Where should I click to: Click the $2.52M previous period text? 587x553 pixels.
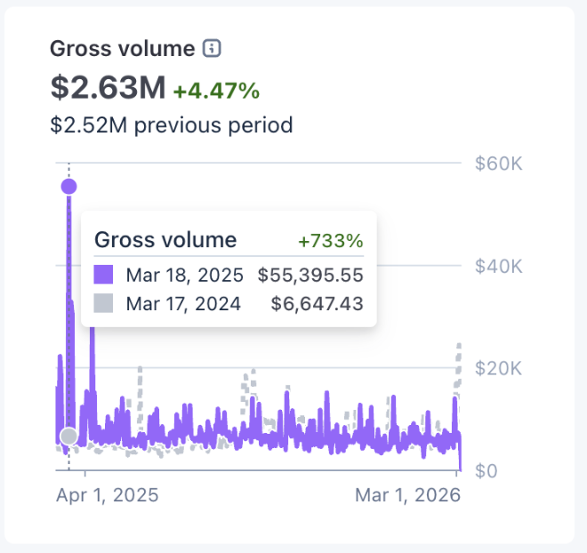point(171,124)
